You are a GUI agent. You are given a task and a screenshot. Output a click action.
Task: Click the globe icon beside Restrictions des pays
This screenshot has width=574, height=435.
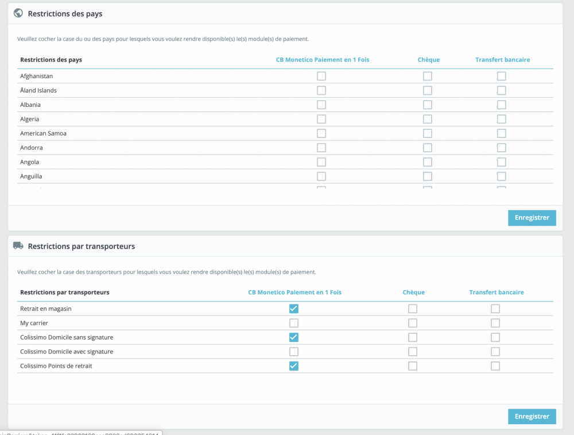coord(18,13)
